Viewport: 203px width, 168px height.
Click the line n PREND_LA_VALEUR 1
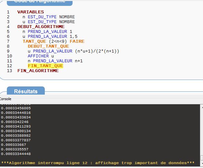(x=47, y=32)
